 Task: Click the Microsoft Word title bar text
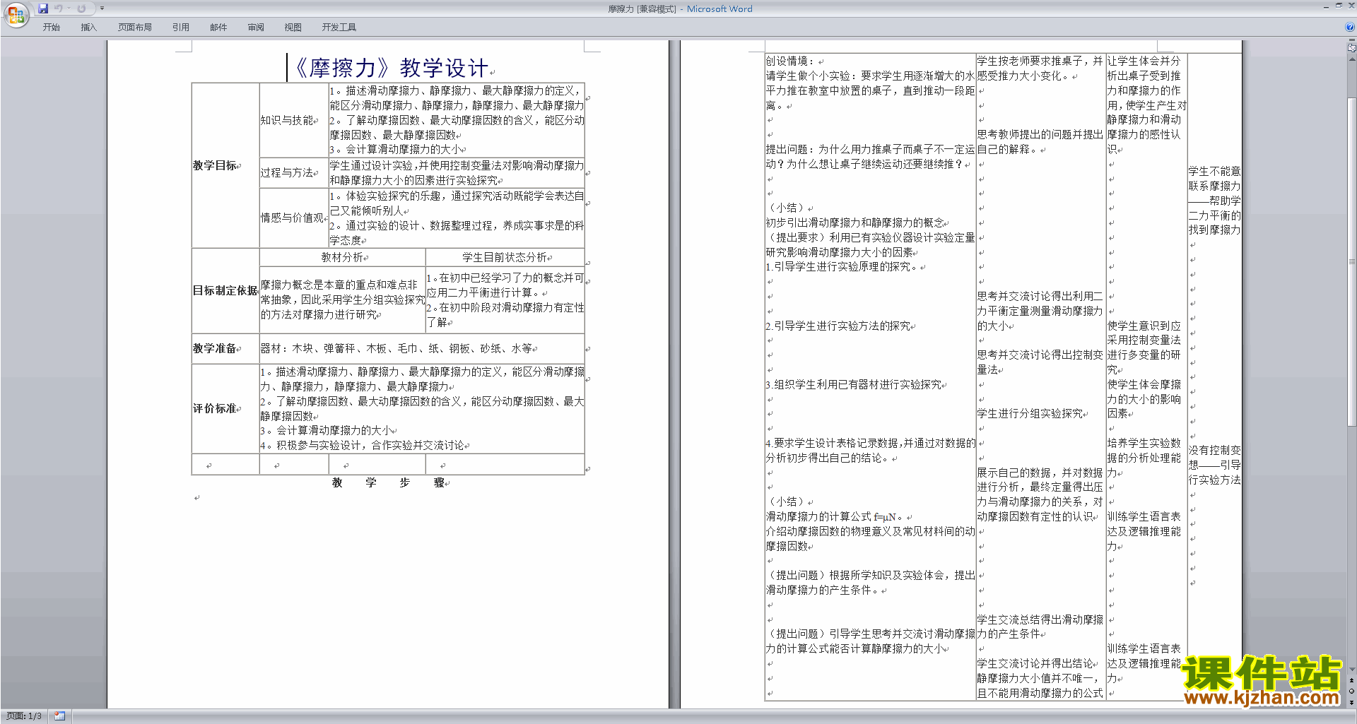pos(719,8)
